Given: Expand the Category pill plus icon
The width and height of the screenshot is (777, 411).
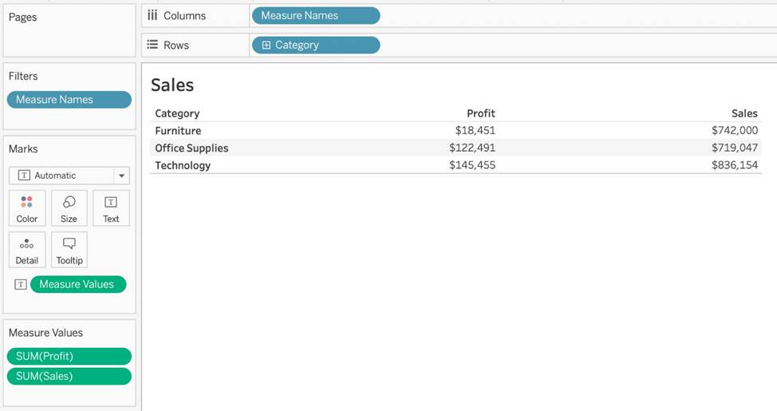Looking at the screenshot, I should point(266,45).
